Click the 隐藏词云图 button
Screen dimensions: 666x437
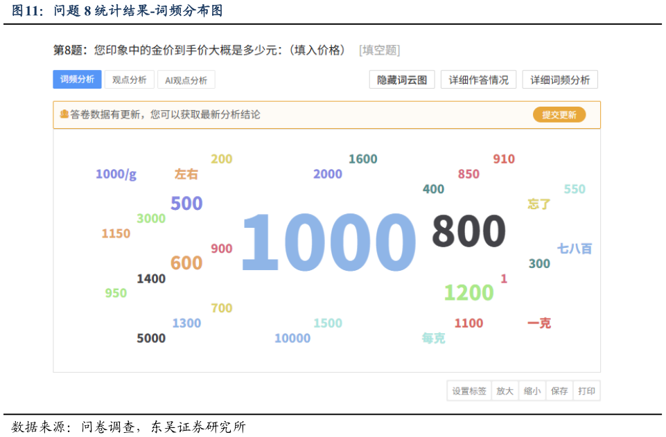[x=402, y=80]
